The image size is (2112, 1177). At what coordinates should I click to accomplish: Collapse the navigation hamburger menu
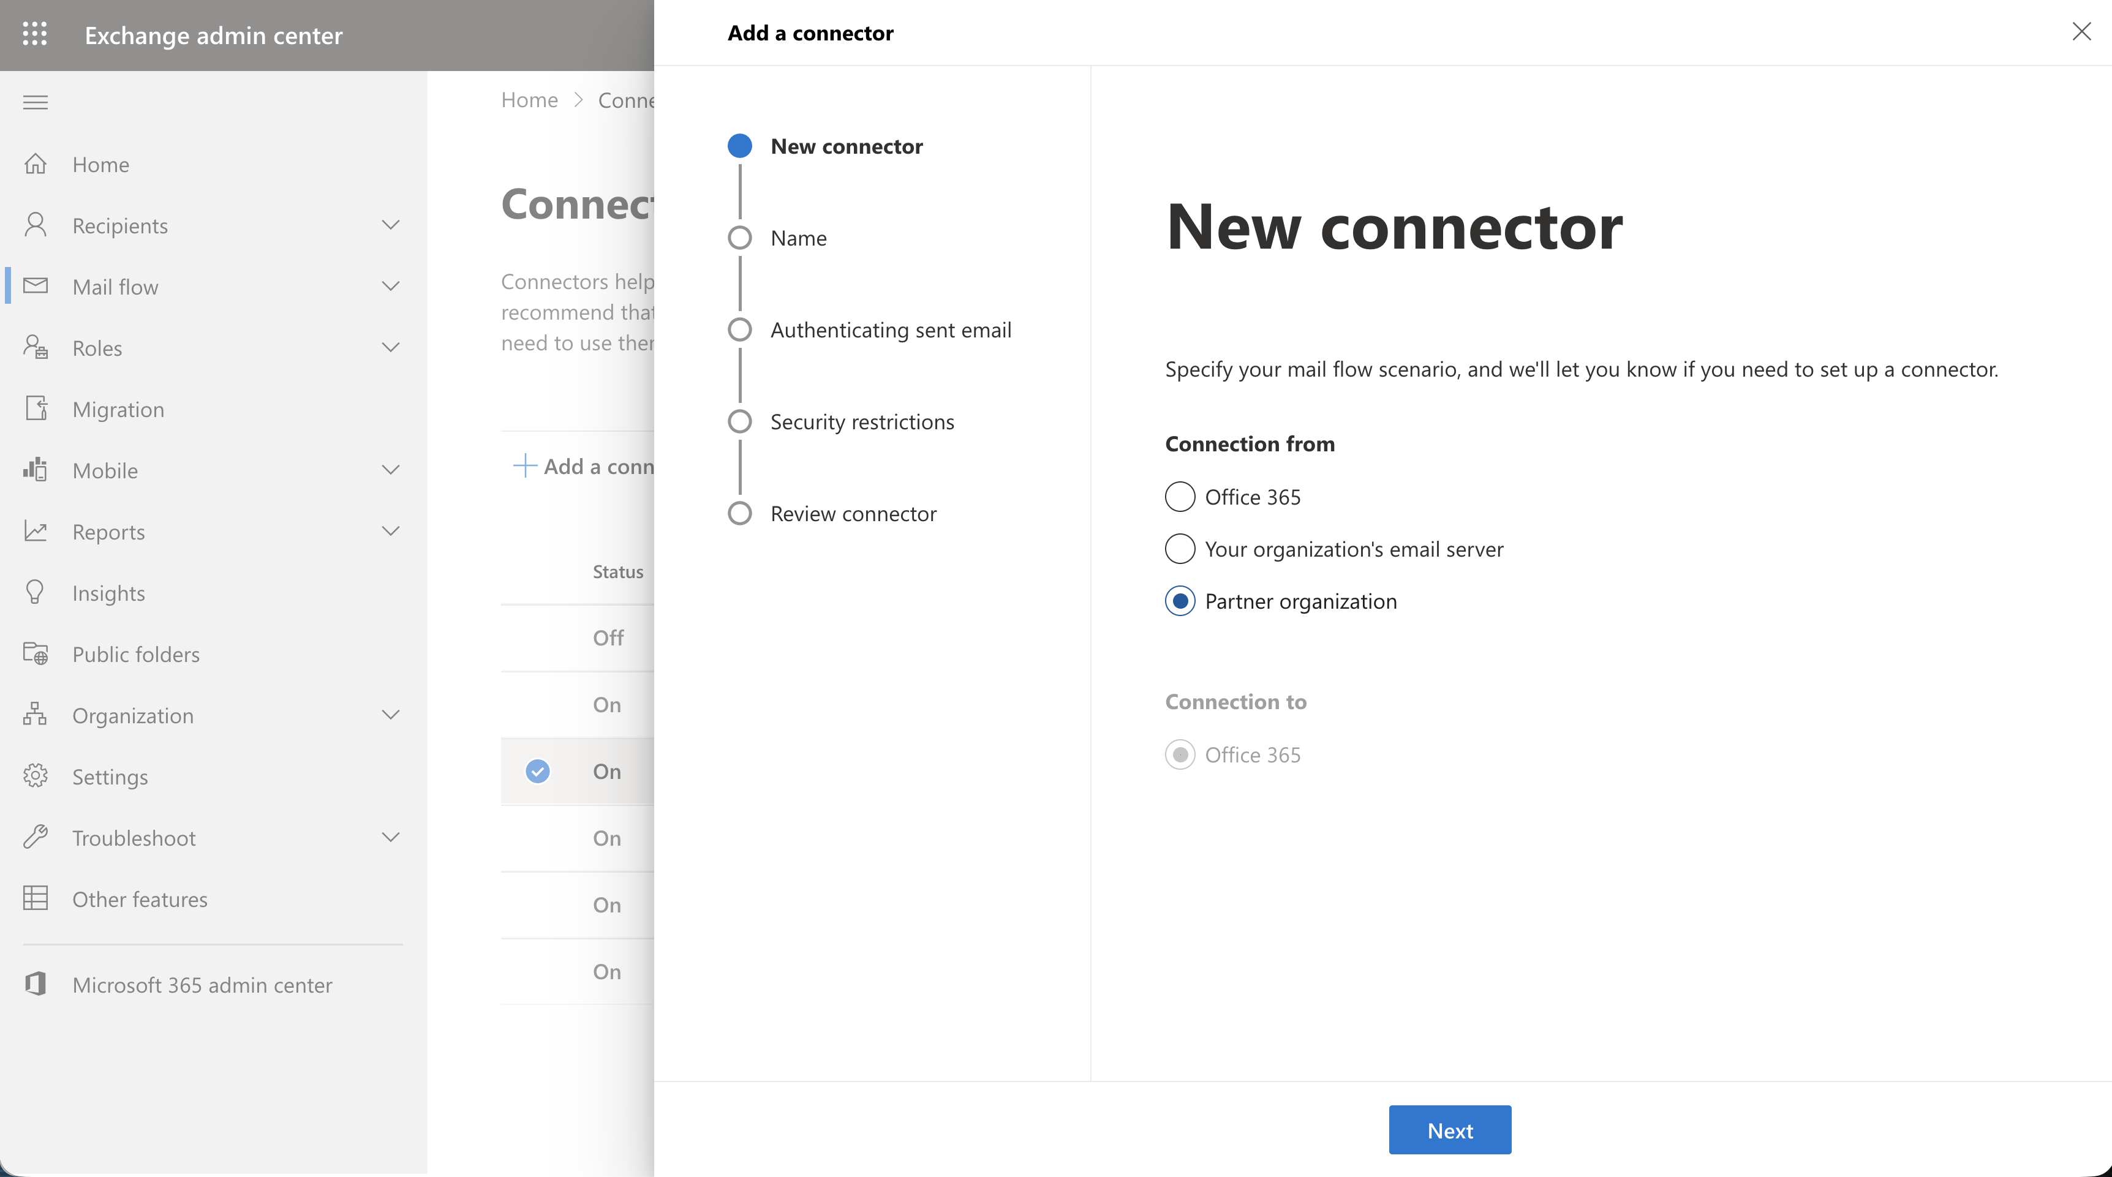point(36,102)
